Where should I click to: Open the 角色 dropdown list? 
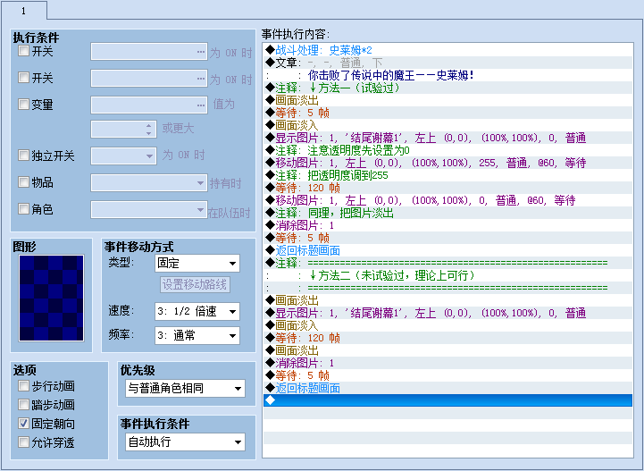148,209
